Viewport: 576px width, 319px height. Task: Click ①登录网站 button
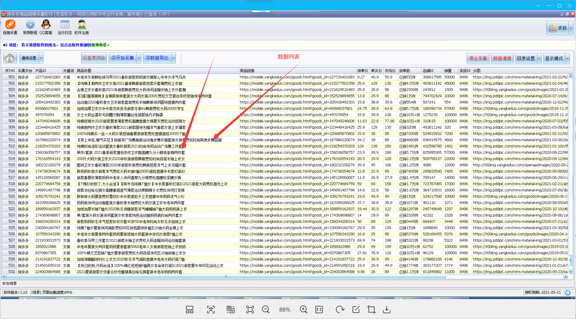94,58
